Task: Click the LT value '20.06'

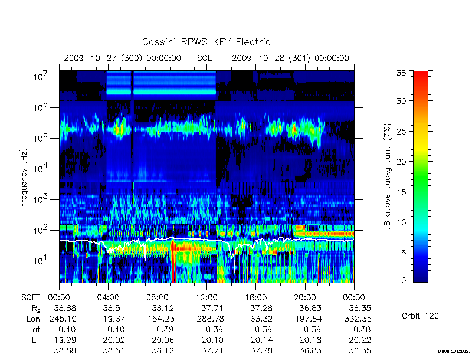Action: pyautogui.click(x=163, y=340)
